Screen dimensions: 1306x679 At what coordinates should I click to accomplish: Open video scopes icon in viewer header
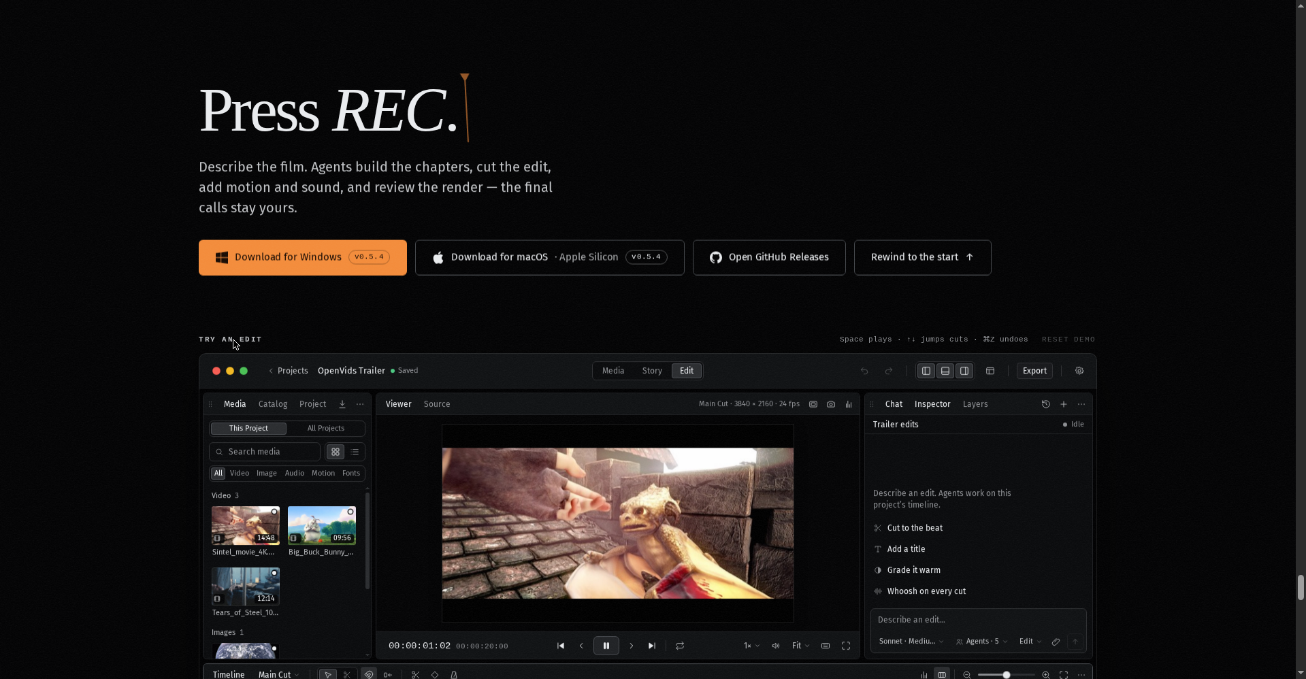coord(849,404)
